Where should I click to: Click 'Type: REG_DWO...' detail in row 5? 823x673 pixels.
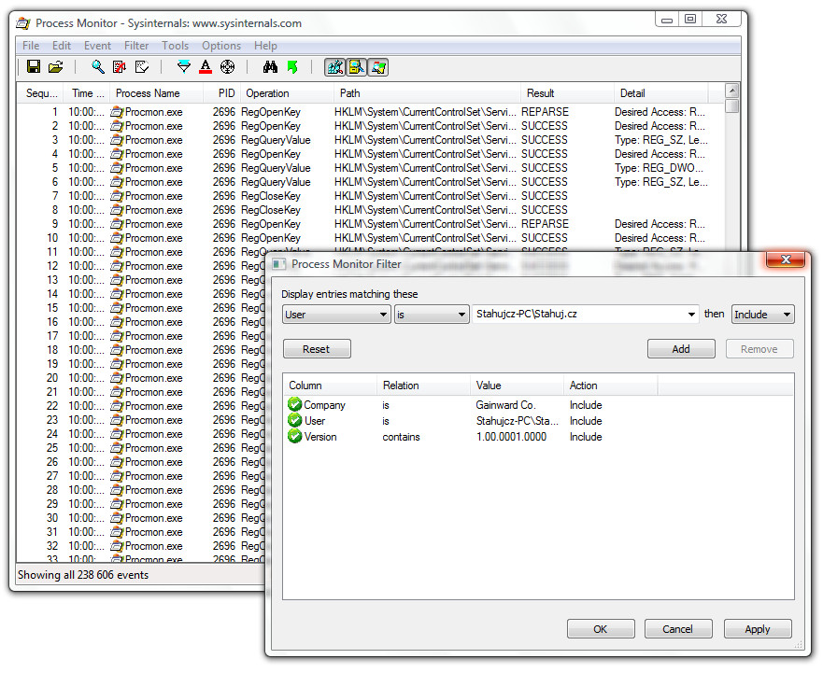pyautogui.click(x=659, y=168)
